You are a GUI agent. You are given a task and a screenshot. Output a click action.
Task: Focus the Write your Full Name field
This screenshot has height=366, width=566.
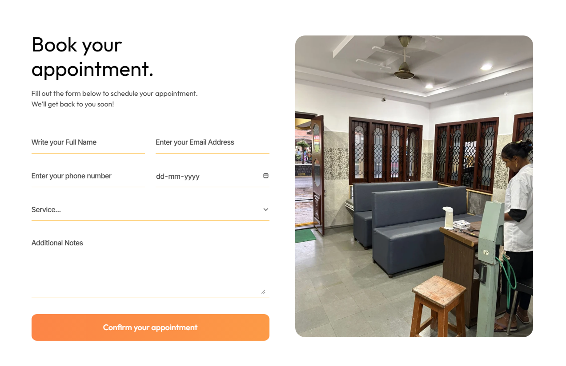point(88,142)
